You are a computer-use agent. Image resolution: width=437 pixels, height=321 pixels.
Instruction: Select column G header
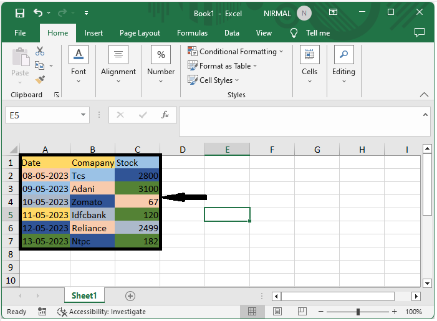point(317,150)
